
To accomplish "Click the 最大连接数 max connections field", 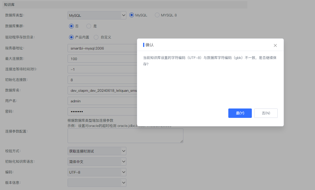I will [103, 59].
